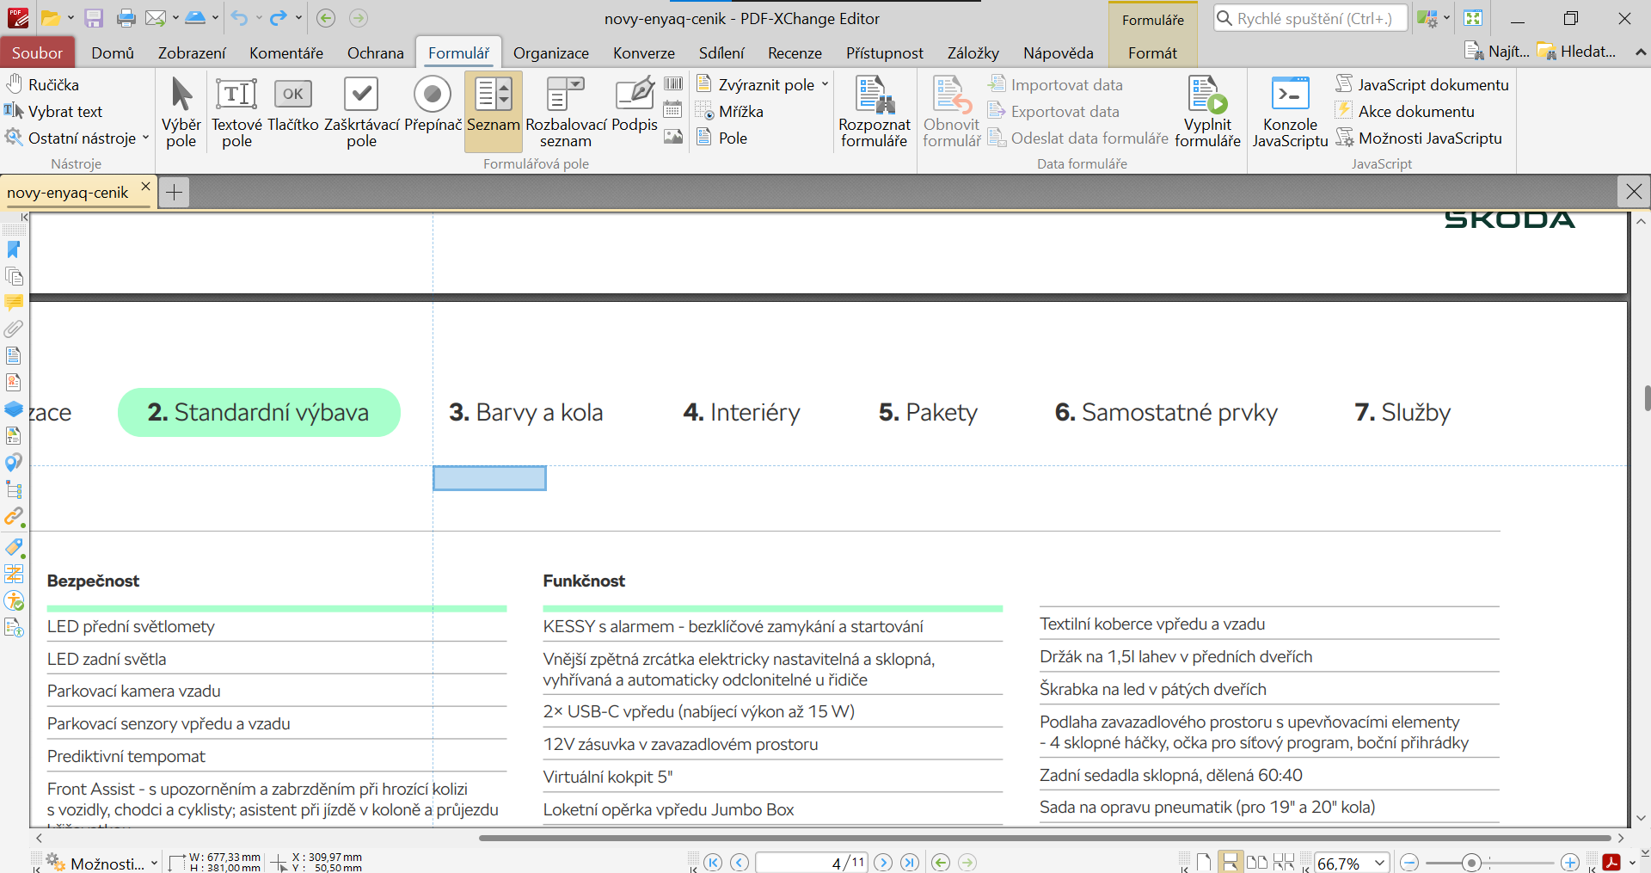The image size is (1651, 873).
Task: Add a Tlačítko button field
Action: pos(293,105)
